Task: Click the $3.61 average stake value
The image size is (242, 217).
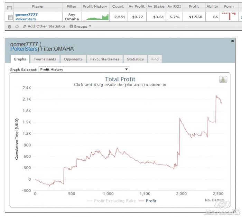Action: coord(158,17)
